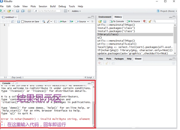Clear all history with the broom icon

(x=150, y=21)
